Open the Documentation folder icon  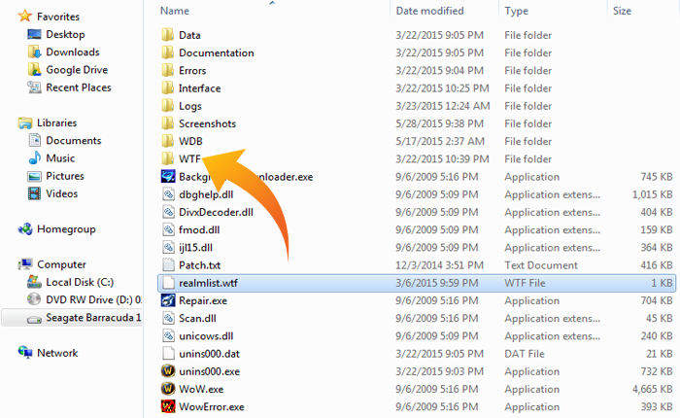pyautogui.click(x=168, y=52)
